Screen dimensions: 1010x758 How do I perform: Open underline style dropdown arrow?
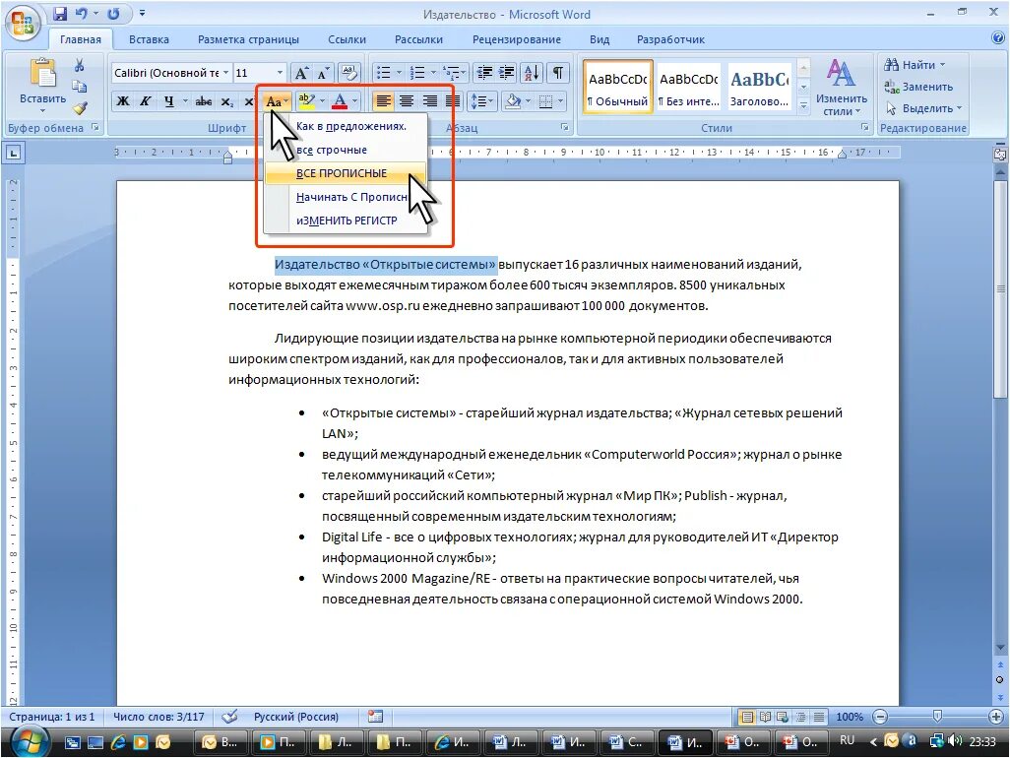point(185,101)
